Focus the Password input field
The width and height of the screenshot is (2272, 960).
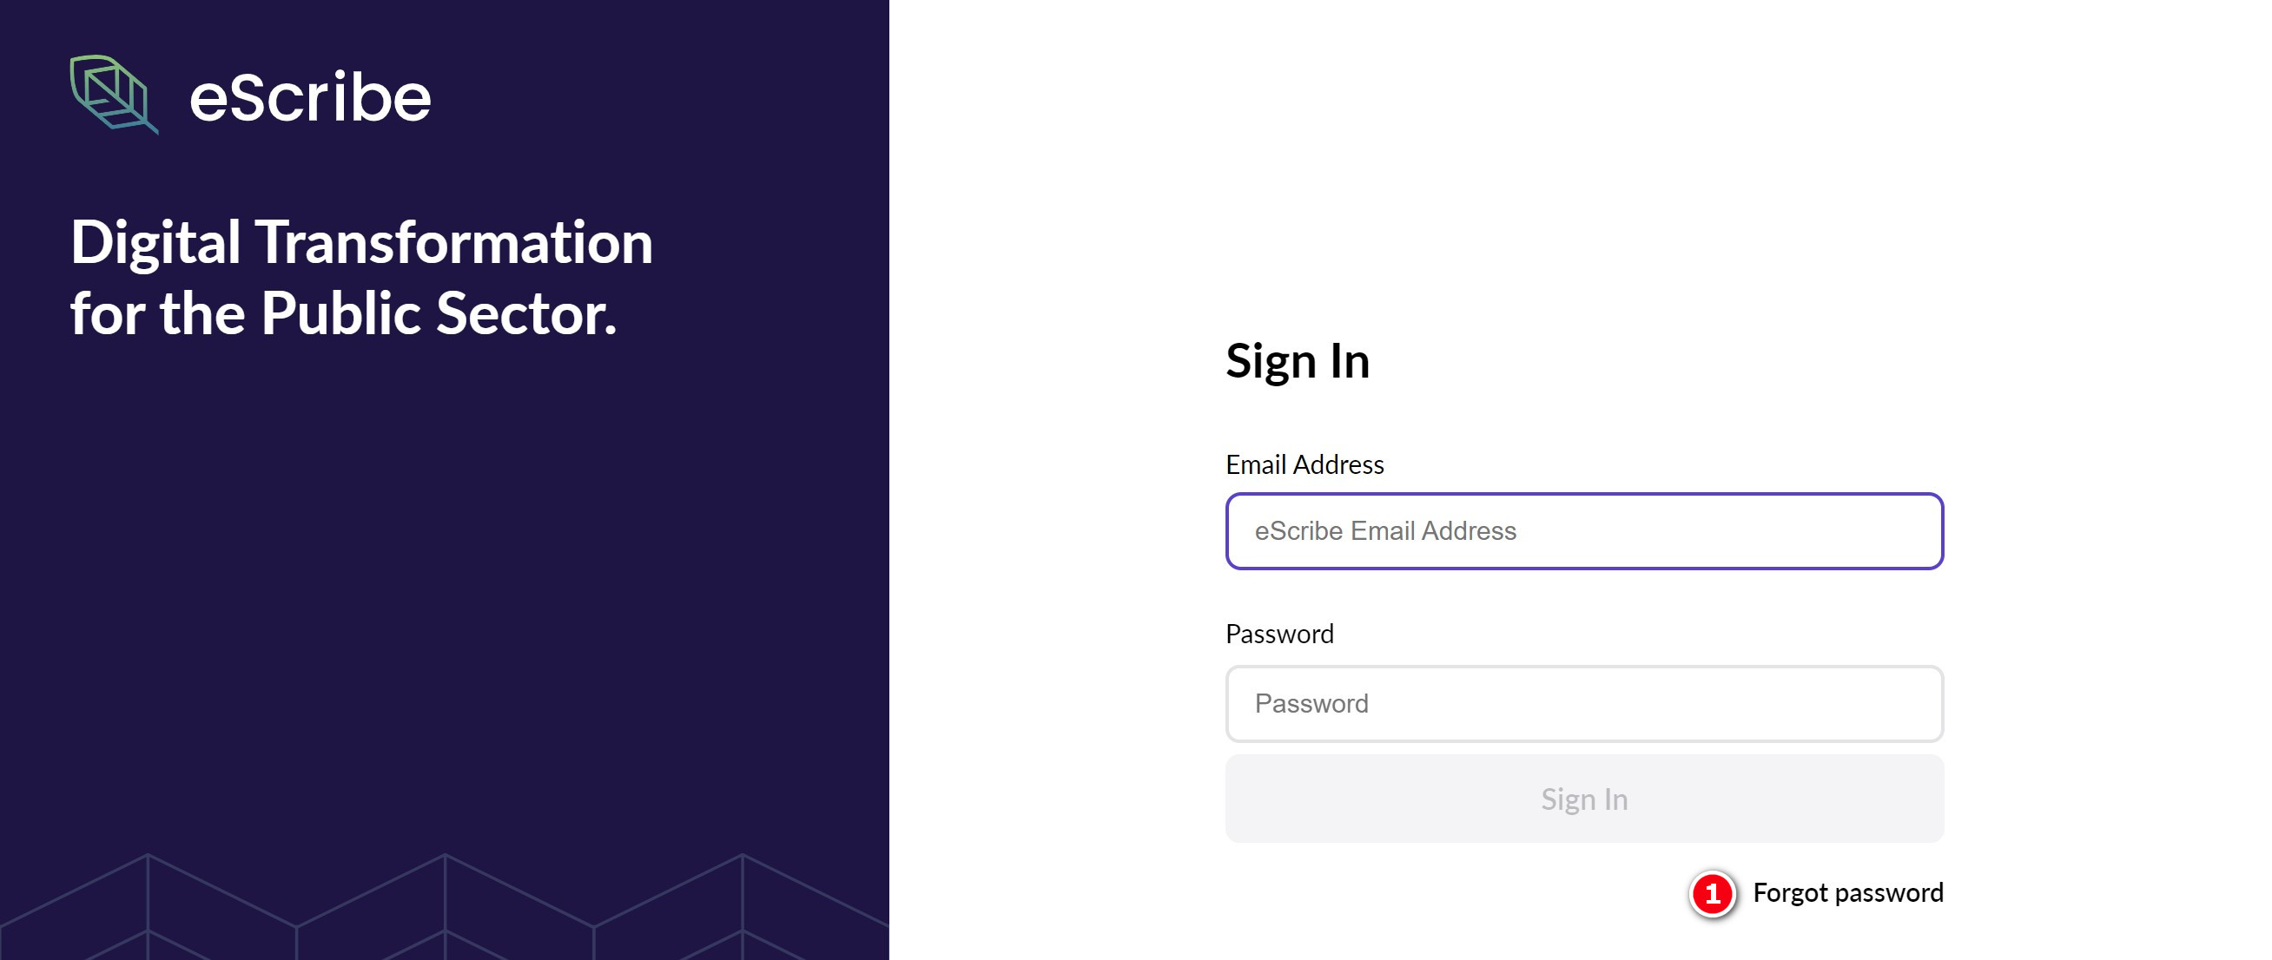coord(1584,703)
